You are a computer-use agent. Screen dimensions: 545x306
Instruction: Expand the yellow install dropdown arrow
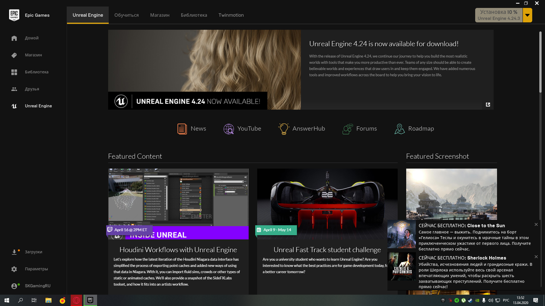527,15
